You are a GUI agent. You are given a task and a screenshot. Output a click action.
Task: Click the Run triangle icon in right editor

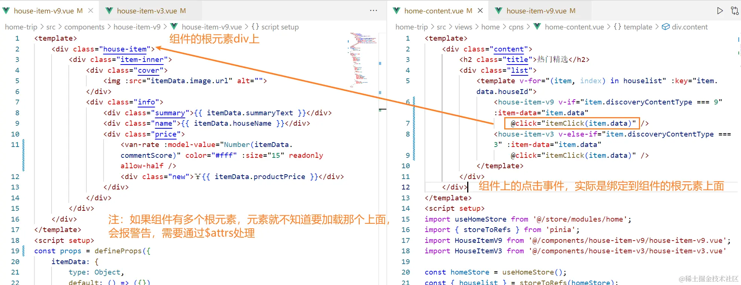click(720, 11)
